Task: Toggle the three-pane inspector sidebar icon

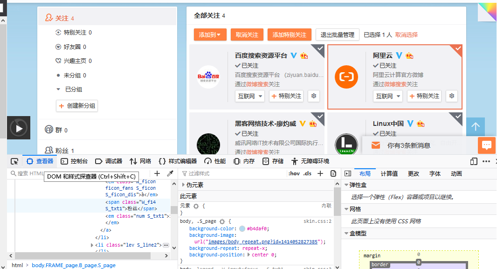Action: (348, 173)
